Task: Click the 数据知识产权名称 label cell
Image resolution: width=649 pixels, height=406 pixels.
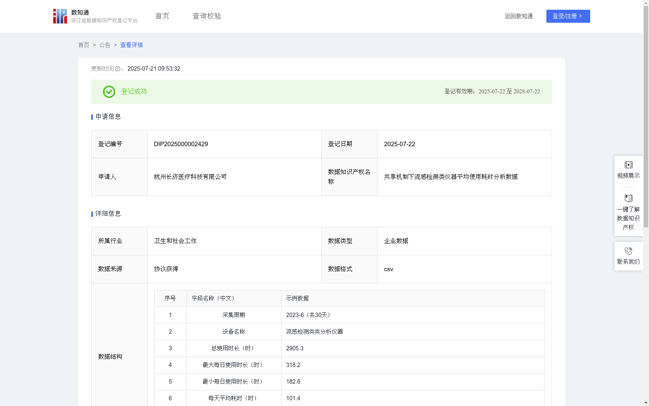Action: (x=349, y=177)
